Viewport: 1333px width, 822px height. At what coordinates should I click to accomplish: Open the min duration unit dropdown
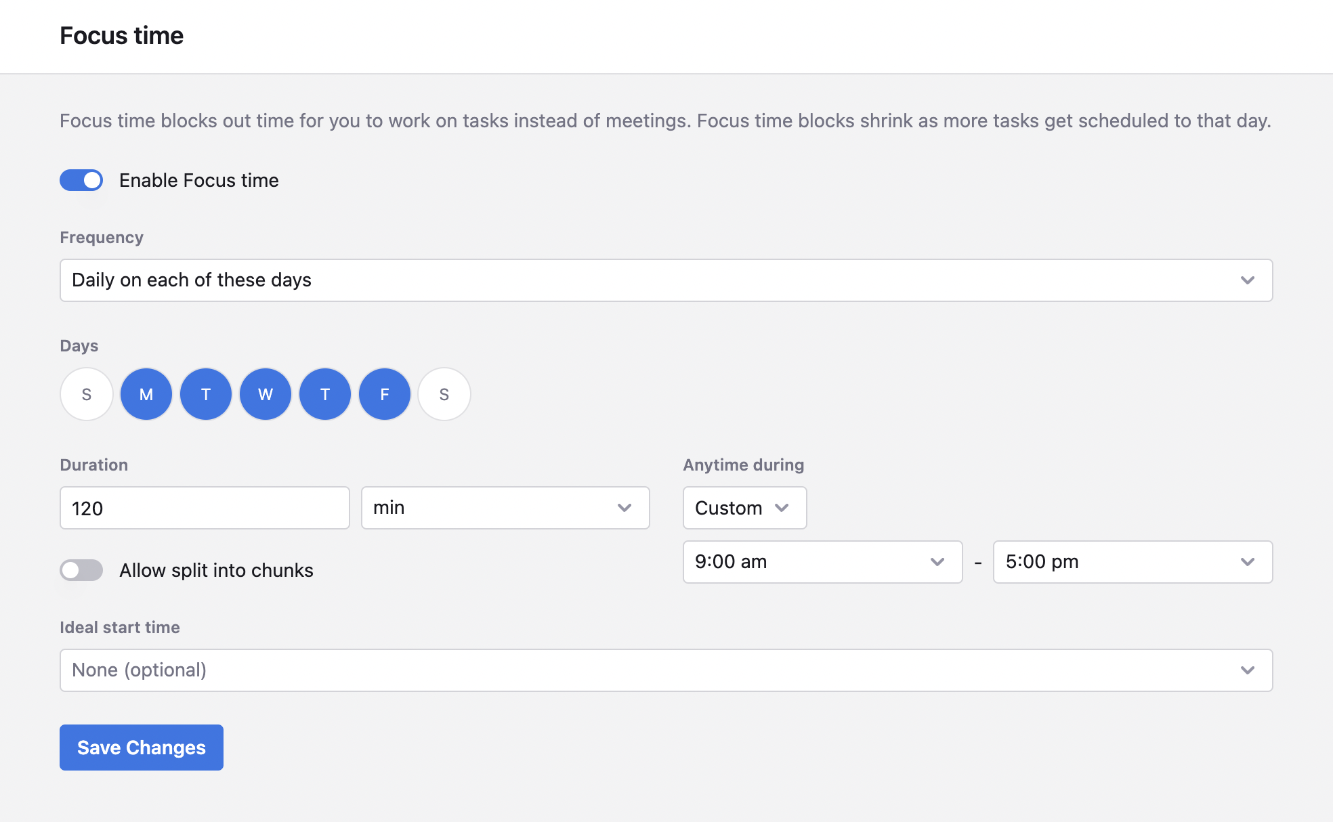point(505,508)
